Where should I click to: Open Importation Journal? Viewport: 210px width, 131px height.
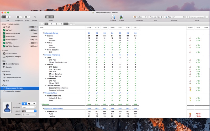pyautogui.click(x=12, y=91)
